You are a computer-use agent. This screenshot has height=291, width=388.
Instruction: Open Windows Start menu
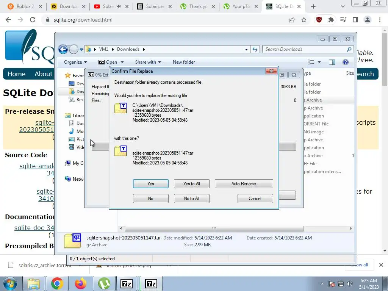(x=10, y=283)
